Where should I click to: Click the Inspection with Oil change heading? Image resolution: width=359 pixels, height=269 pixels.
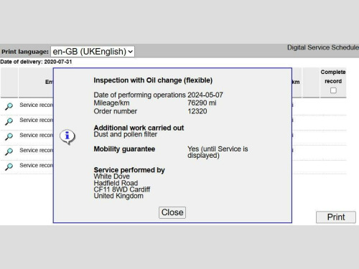click(153, 80)
